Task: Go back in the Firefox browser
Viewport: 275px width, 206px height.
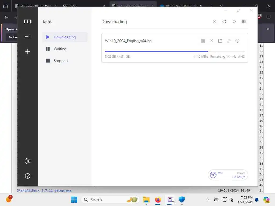Action: [6, 17]
